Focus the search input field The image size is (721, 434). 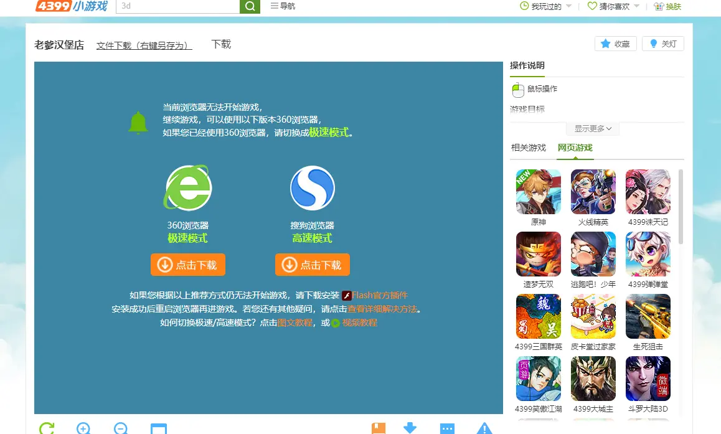click(178, 6)
